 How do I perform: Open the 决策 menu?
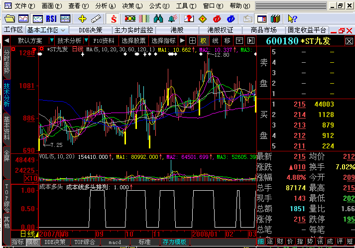point(132,6)
